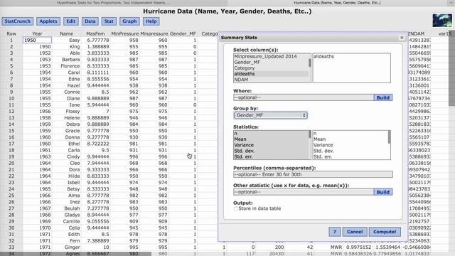Screen dimensions: 455x256
Task: Click Mean in the selected statistics box
Action: pyautogui.click(x=319, y=139)
